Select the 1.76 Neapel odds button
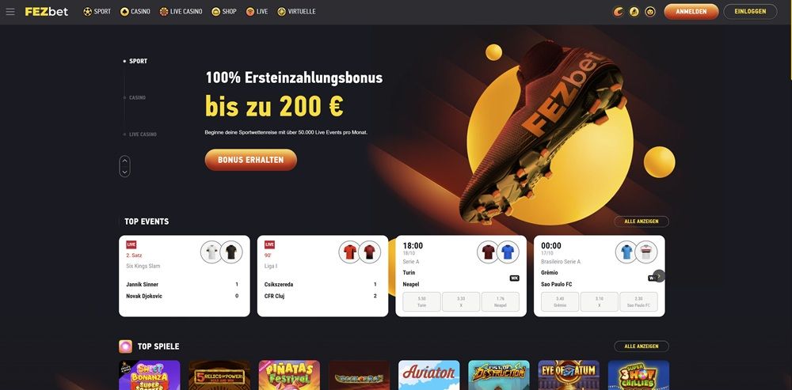This screenshot has width=792, height=390. click(500, 301)
